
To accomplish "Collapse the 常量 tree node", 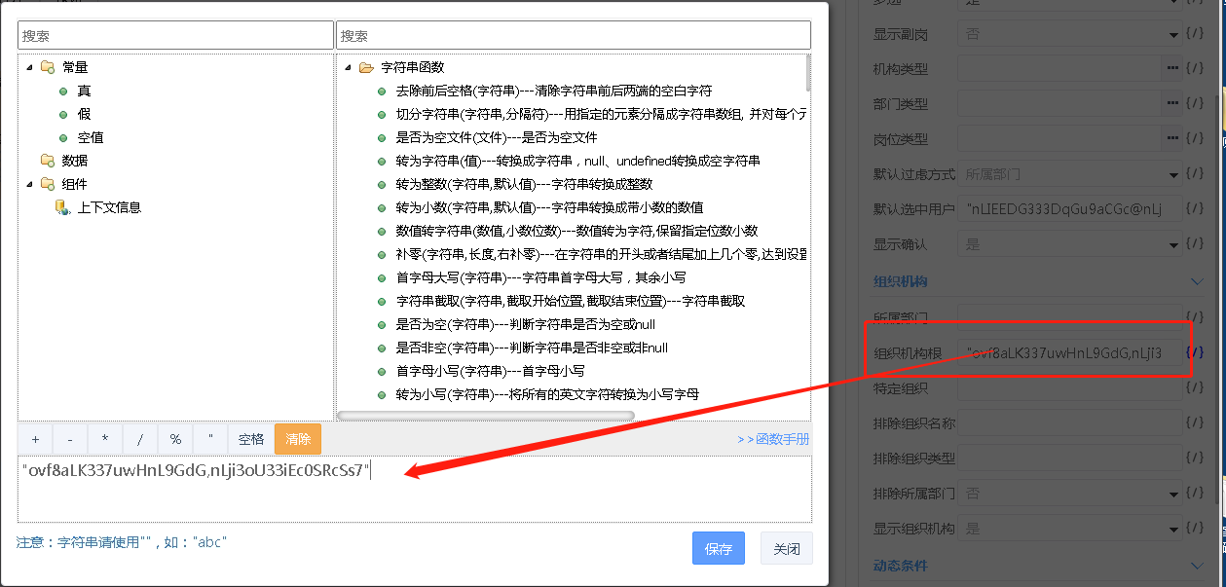I will [x=29, y=67].
